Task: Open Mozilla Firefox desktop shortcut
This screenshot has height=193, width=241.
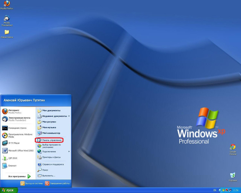Action: 7,5
